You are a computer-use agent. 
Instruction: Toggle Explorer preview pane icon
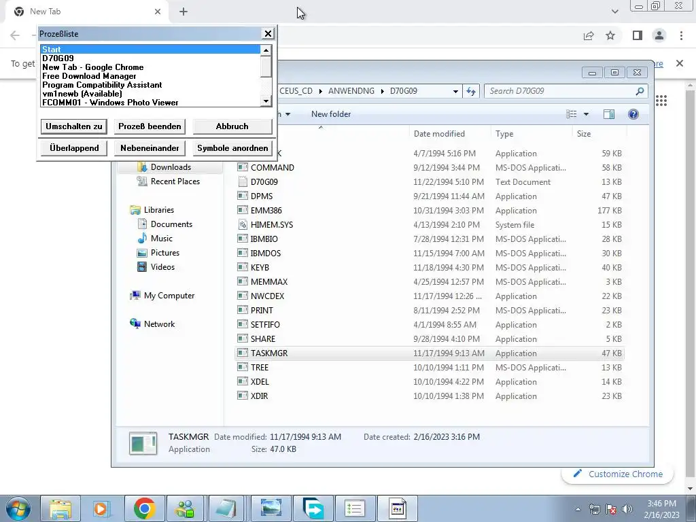(x=609, y=114)
